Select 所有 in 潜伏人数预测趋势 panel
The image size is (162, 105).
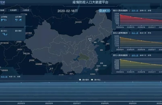coord(150,55)
